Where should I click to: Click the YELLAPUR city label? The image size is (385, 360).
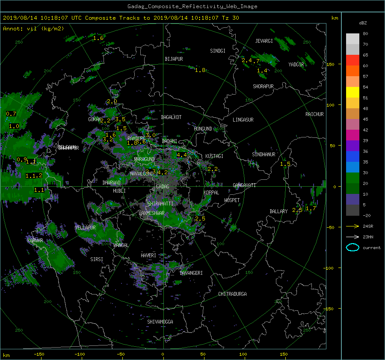click(85, 228)
